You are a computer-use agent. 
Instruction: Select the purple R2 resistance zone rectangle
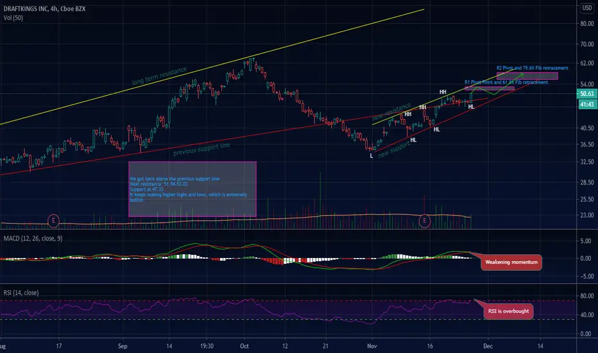pyautogui.click(x=527, y=76)
